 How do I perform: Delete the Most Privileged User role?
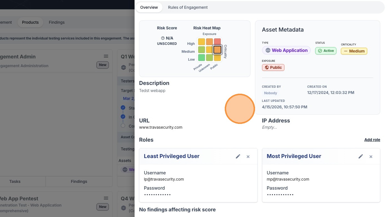click(371, 157)
